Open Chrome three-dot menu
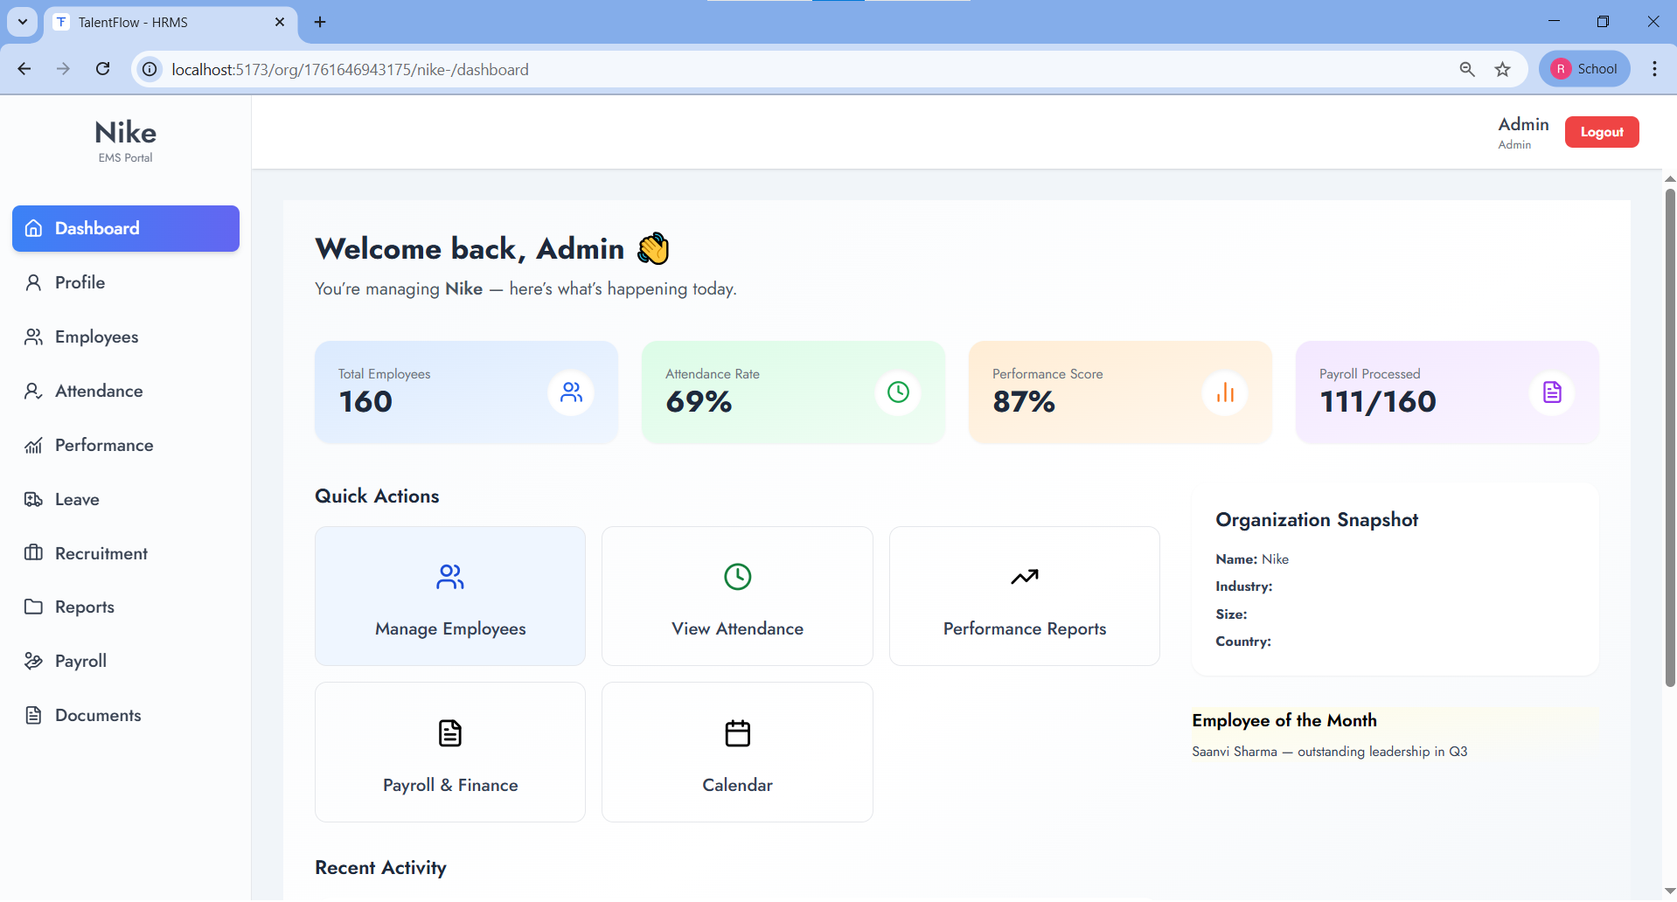Viewport: 1677px width, 902px height. click(1654, 69)
